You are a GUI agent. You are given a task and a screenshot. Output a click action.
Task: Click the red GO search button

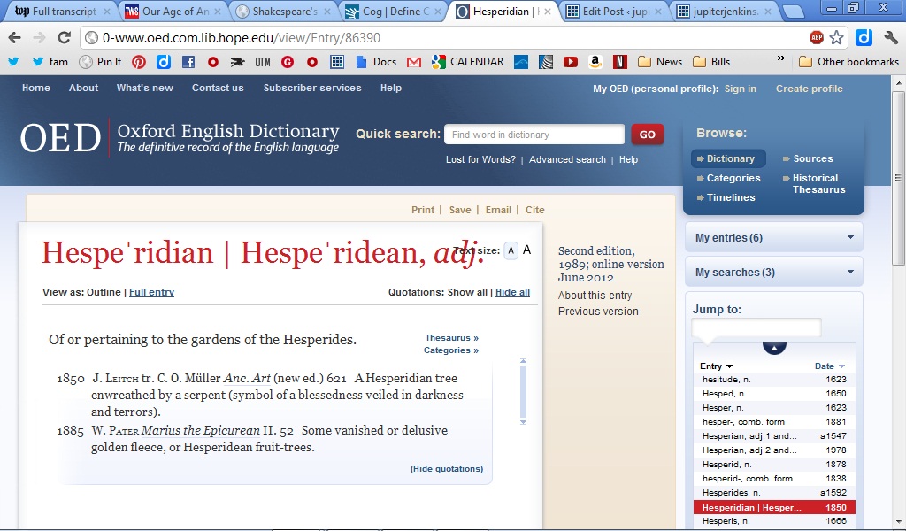coord(647,135)
